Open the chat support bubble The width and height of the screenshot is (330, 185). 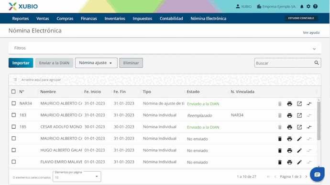pos(317,175)
